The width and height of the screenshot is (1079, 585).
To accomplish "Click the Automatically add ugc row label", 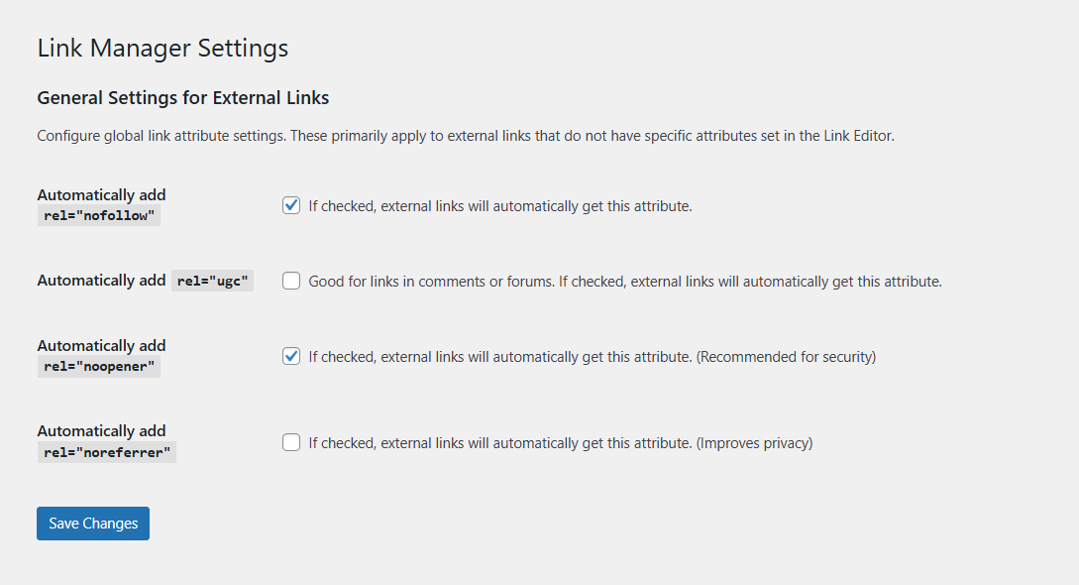I will pos(101,281).
